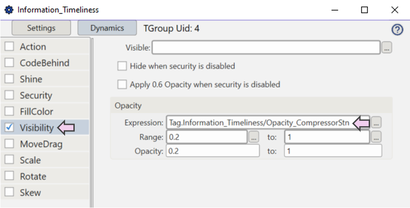
Task: Click browse button after Range end value
Action: [x=376, y=137]
